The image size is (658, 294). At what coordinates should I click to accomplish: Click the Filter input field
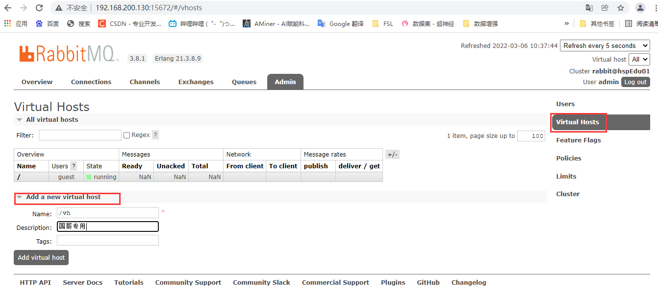click(80, 135)
